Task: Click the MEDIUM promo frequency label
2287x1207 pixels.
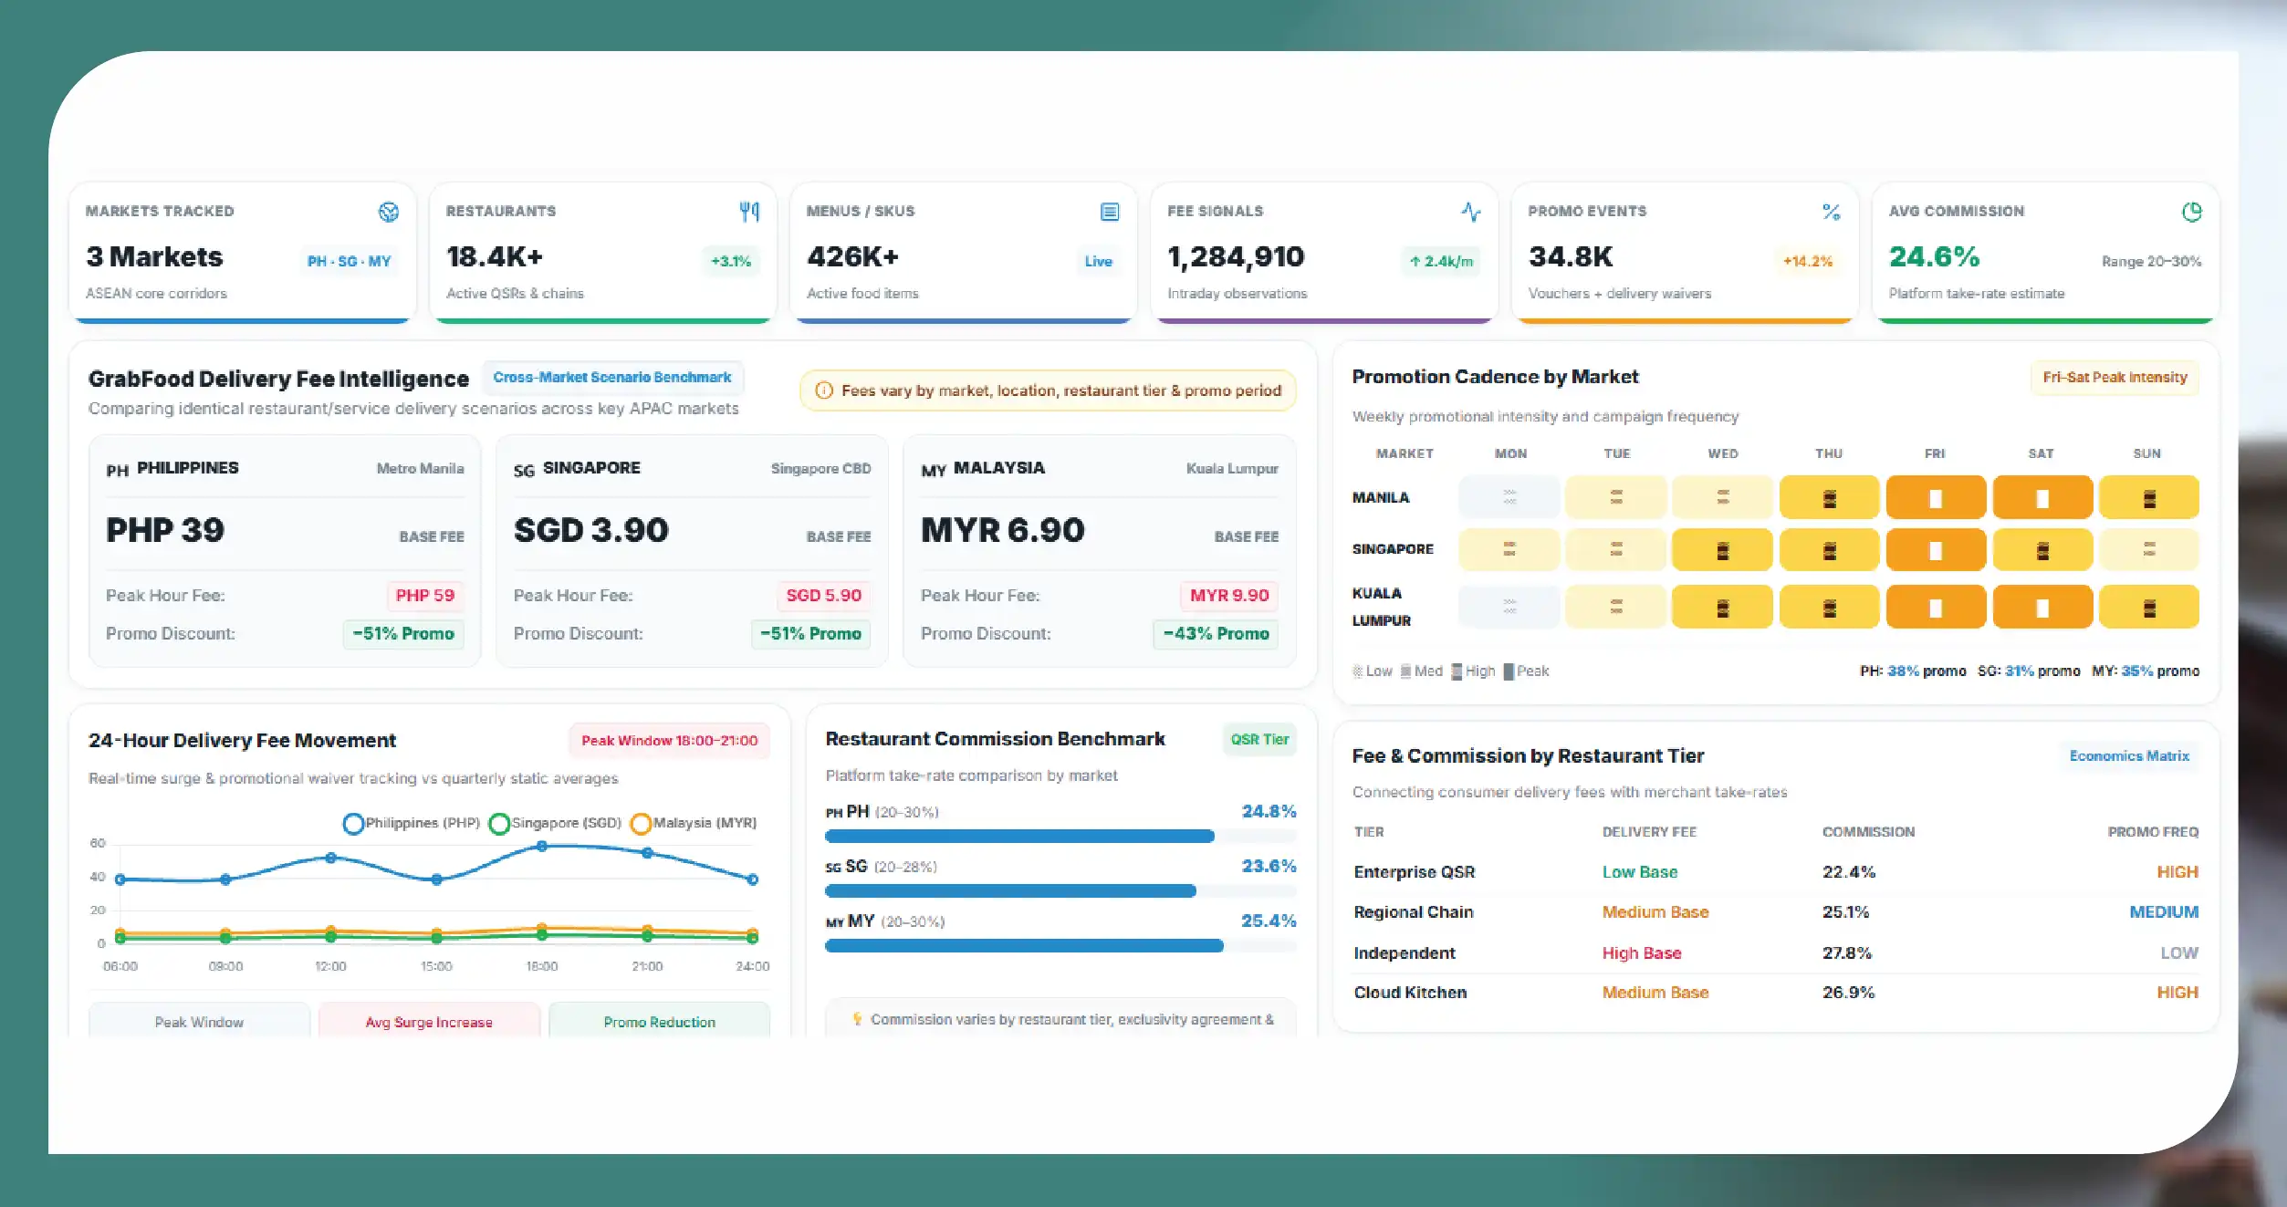Action: [x=2164, y=912]
